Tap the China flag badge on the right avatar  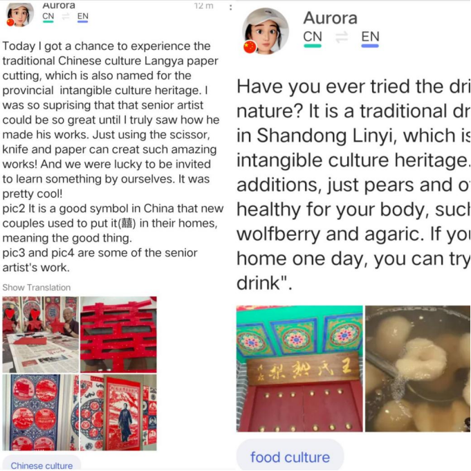tap(250, 47)
